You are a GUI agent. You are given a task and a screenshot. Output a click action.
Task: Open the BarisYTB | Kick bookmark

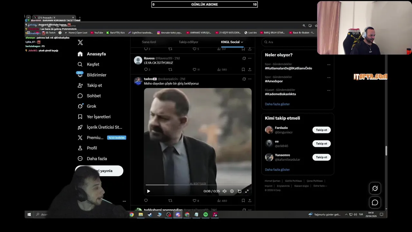tap(116, 33)
